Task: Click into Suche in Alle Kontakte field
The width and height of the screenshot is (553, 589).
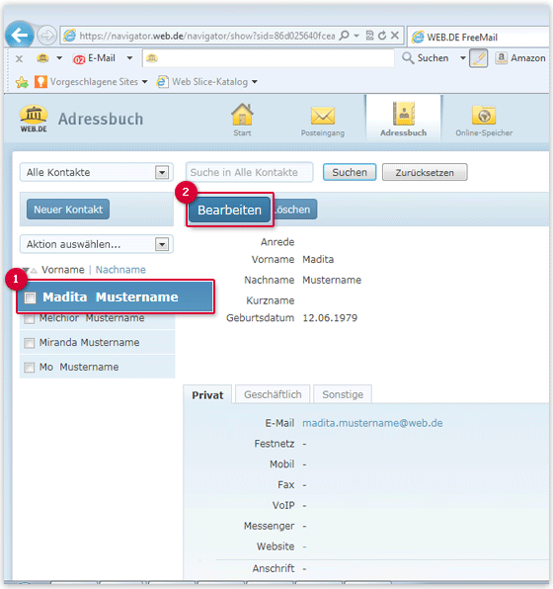Action: (249, 172)
